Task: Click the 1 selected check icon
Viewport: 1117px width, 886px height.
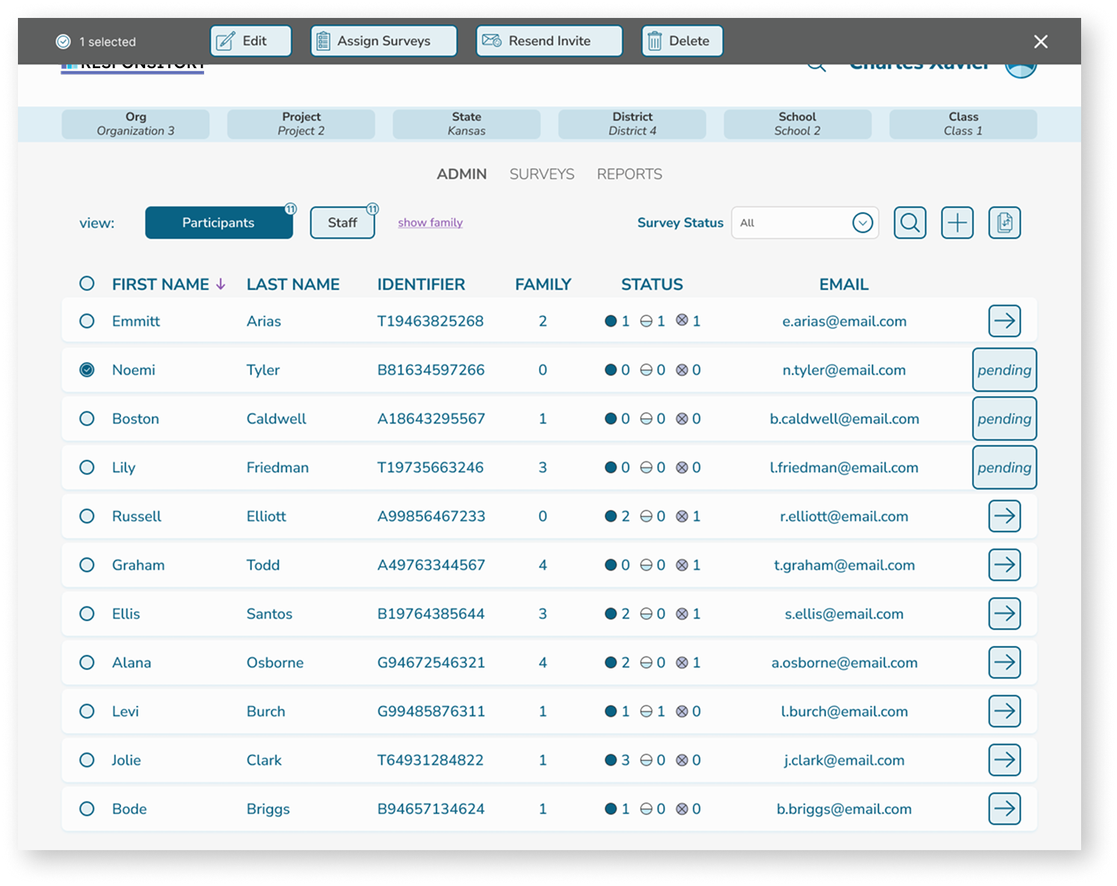Action: tap(64, 42)
